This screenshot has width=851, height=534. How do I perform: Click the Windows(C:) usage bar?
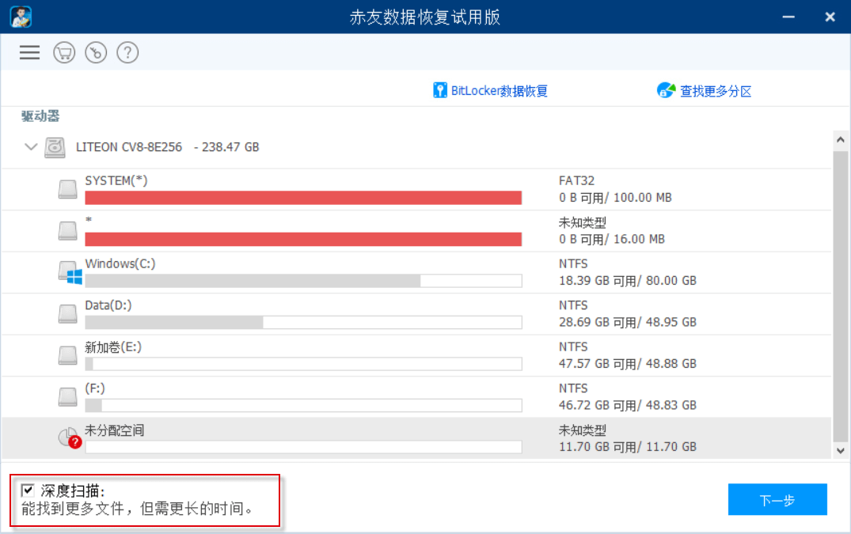pos(303,281)
